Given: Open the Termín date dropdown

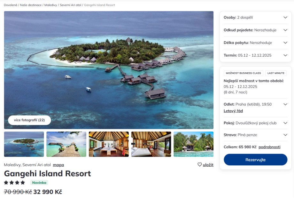Looking at the screenshot, I should [x=285, y=55].
